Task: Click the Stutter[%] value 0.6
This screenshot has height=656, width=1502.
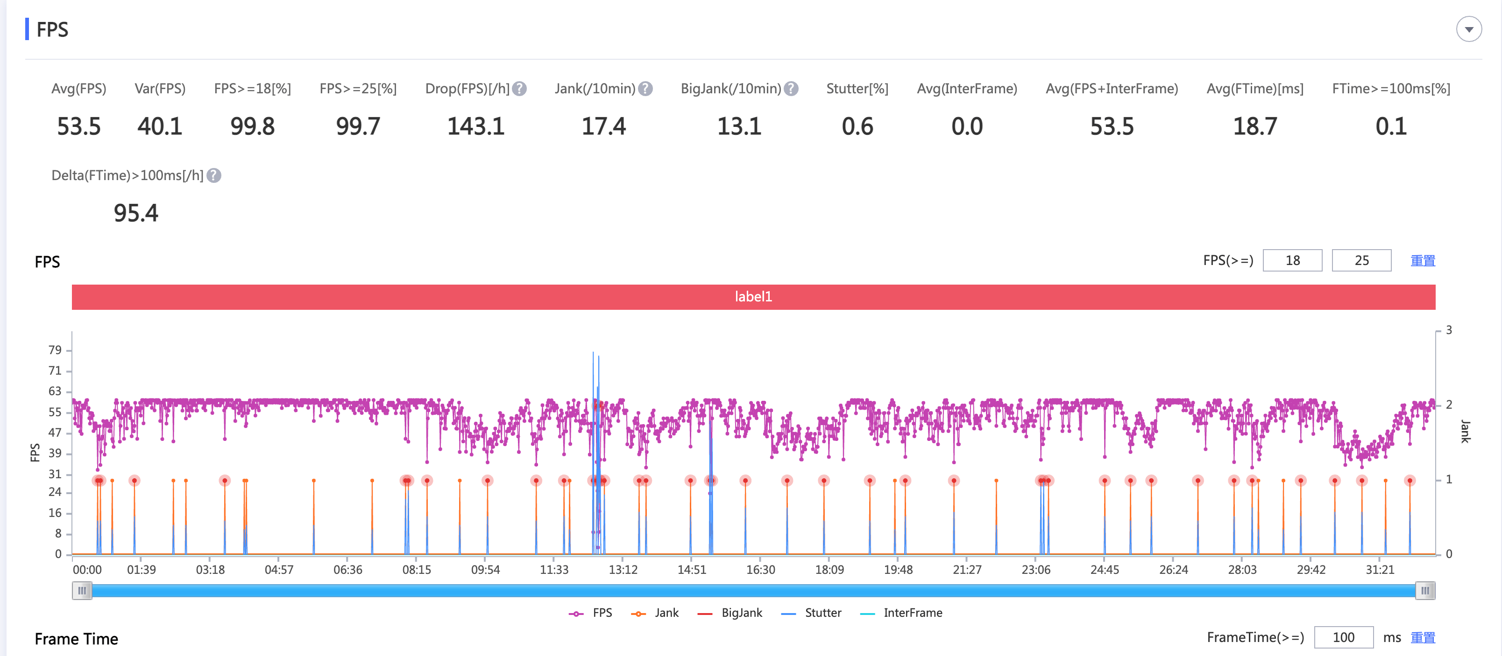Action: [x=857, y=126]
